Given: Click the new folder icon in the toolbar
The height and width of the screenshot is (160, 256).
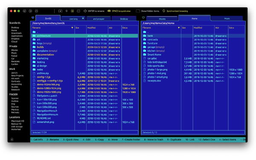Looking at the screenshot, I should coord(61,11).
